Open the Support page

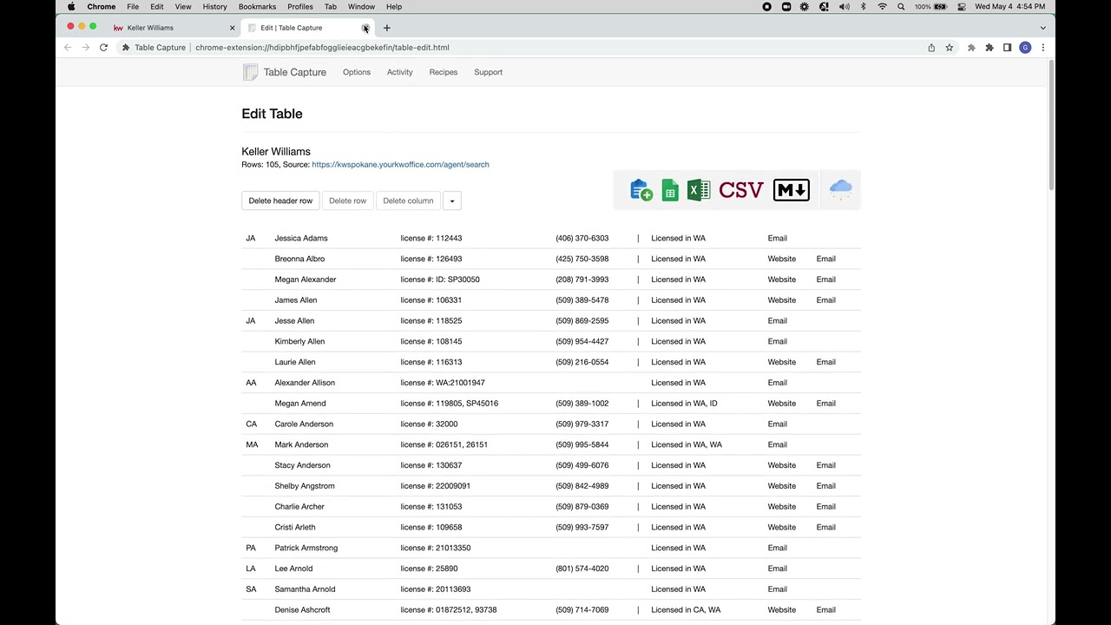point(489,72)
